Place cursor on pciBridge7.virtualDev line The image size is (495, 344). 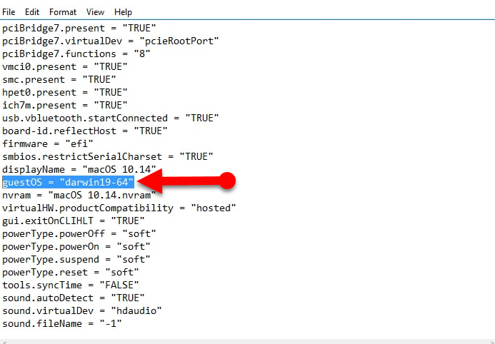click(110, 41)
